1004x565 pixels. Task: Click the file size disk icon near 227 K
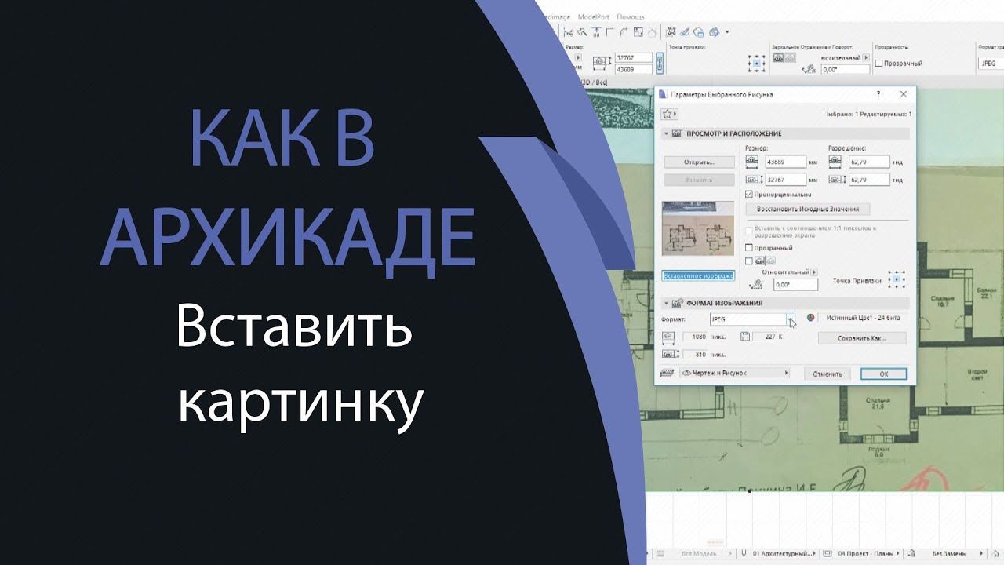[x=745, y=337]
